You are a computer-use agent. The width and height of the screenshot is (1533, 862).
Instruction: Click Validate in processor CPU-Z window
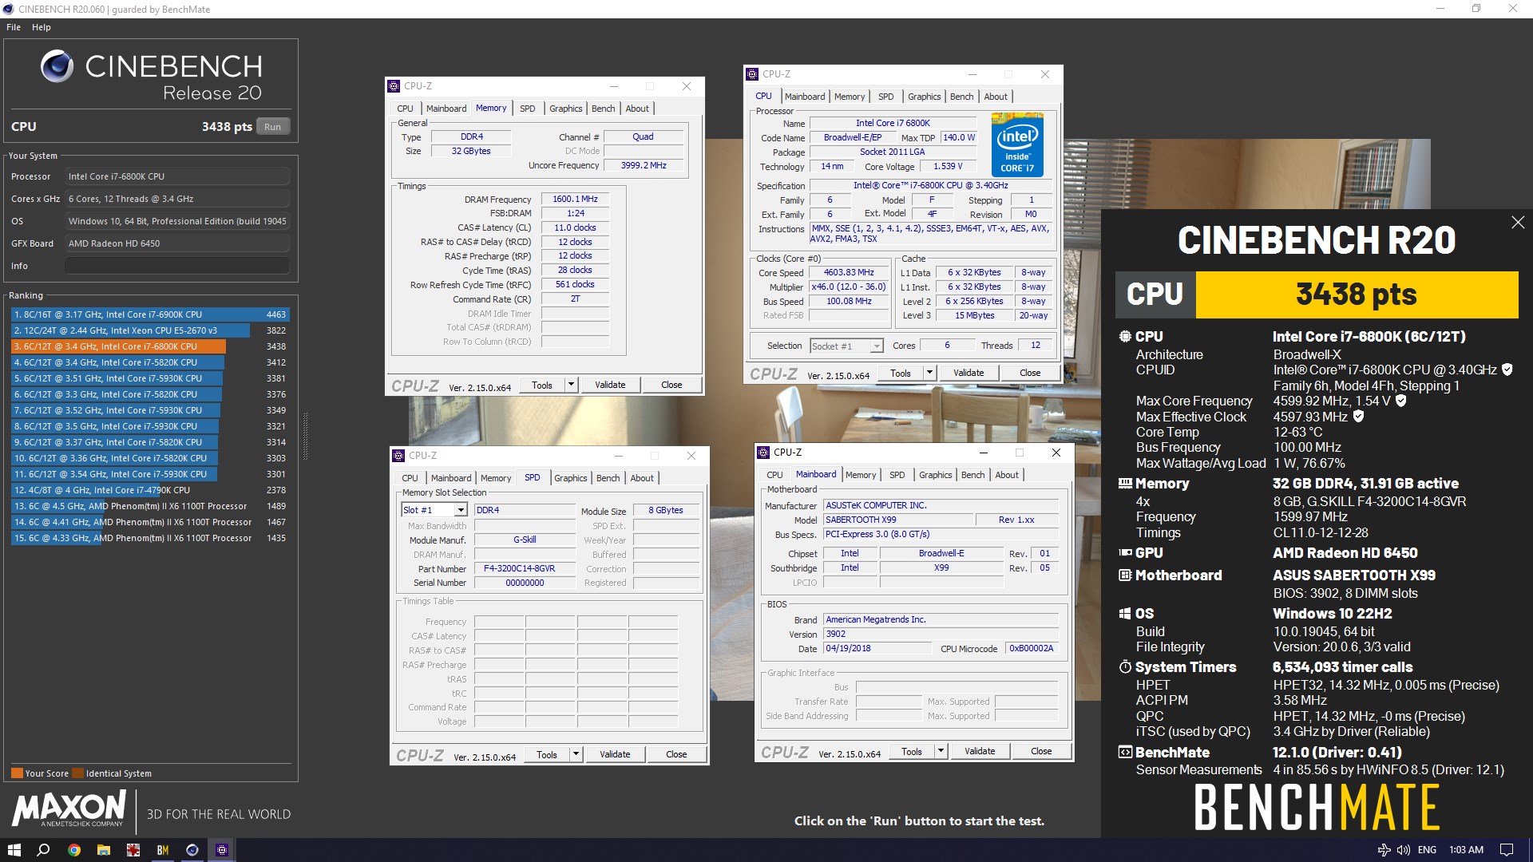coord(969,373)
